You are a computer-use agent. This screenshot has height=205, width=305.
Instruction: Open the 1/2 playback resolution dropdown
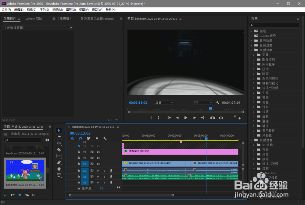click(203, 102)
